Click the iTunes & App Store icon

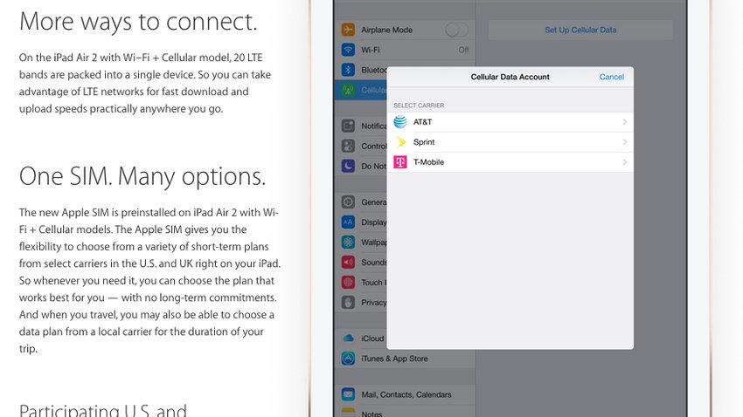pyautogui.click(x=348, y=359)
